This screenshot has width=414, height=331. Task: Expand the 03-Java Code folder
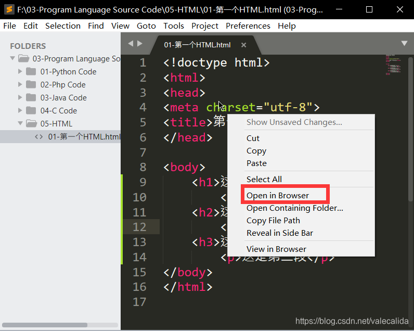pyautogui.click(x=20, y=97)
